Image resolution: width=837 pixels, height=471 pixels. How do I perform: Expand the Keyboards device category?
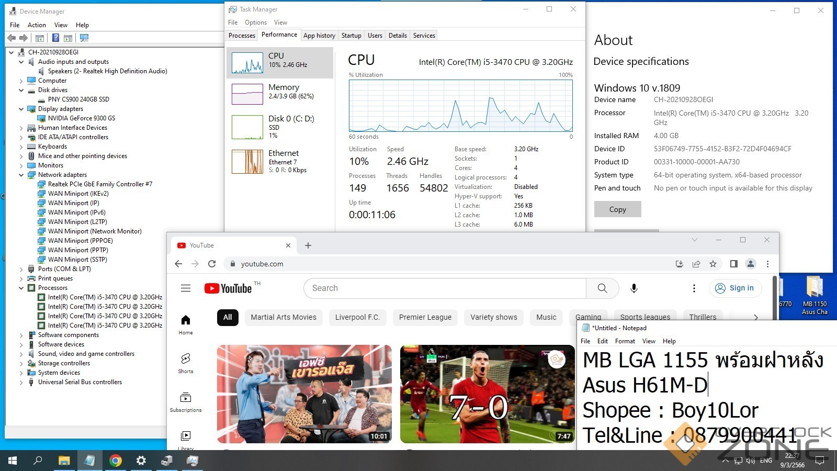pos(21,147)
